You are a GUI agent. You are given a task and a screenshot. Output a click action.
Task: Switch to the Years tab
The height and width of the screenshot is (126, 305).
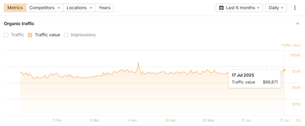tap(104, 8)
